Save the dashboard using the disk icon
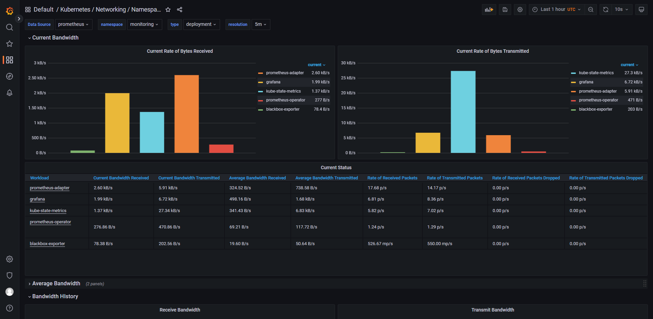Viewport: 653px width, 319px height. click(x=505, y=10)
